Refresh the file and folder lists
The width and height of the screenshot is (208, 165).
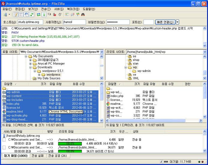(x=38, y=15)
